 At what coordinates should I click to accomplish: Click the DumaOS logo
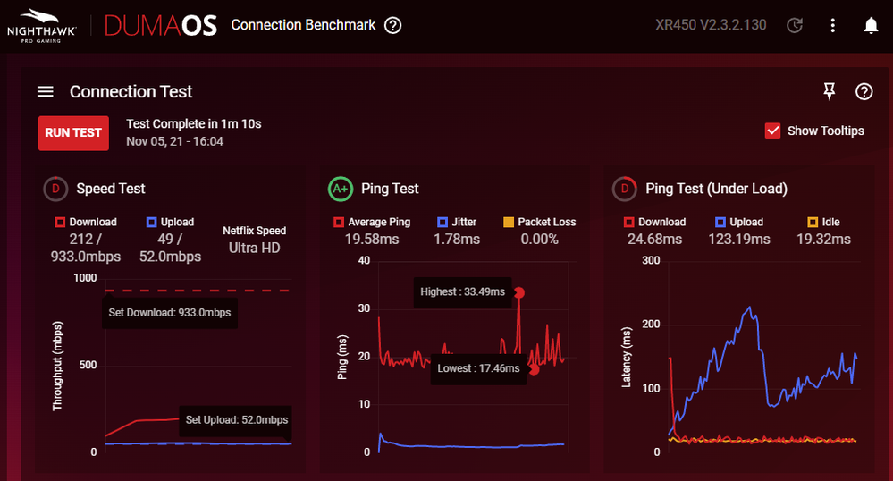[x=161, y=25]
